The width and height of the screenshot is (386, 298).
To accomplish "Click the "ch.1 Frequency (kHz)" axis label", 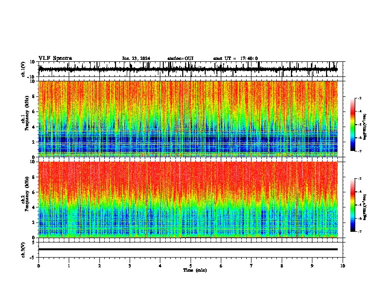I will (x=25, y=113).
